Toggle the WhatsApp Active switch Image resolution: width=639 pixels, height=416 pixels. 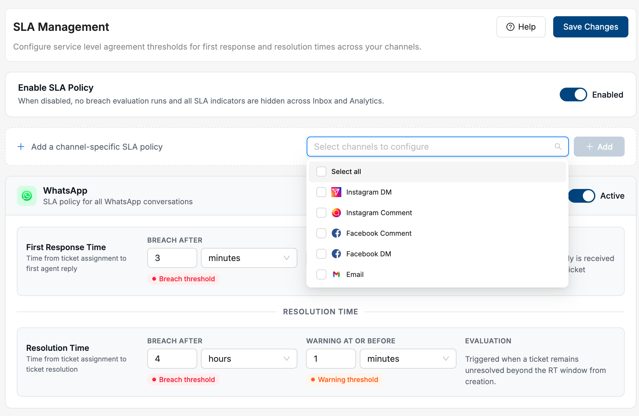[x=582, y=196]
